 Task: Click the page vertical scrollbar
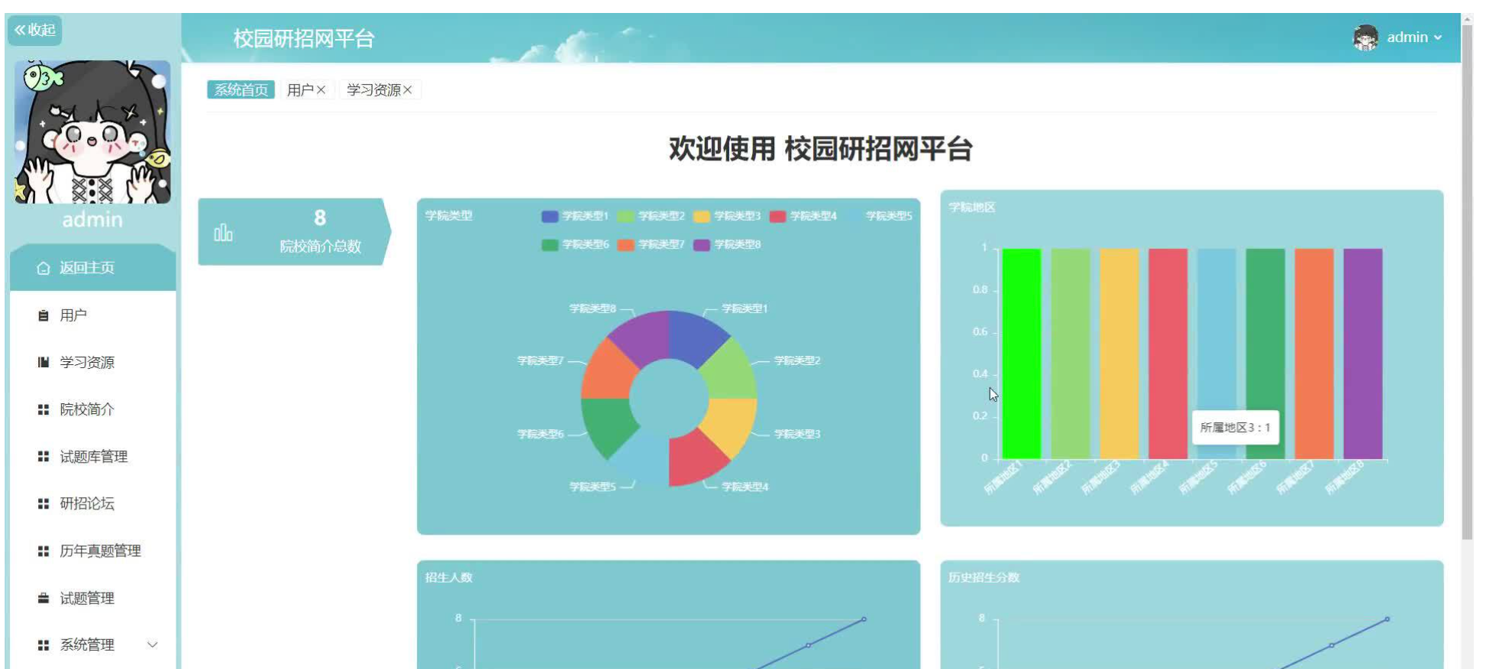[x=1467, y=283]
